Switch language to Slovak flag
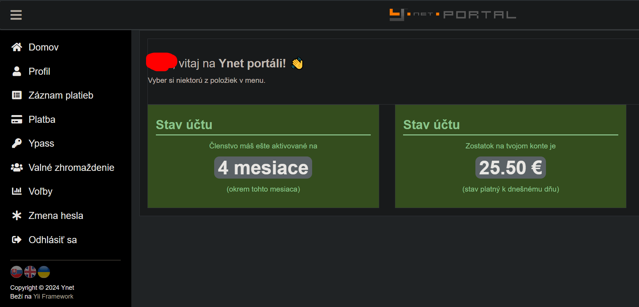Screen dimensions: 639x307 tap(17, 272)
